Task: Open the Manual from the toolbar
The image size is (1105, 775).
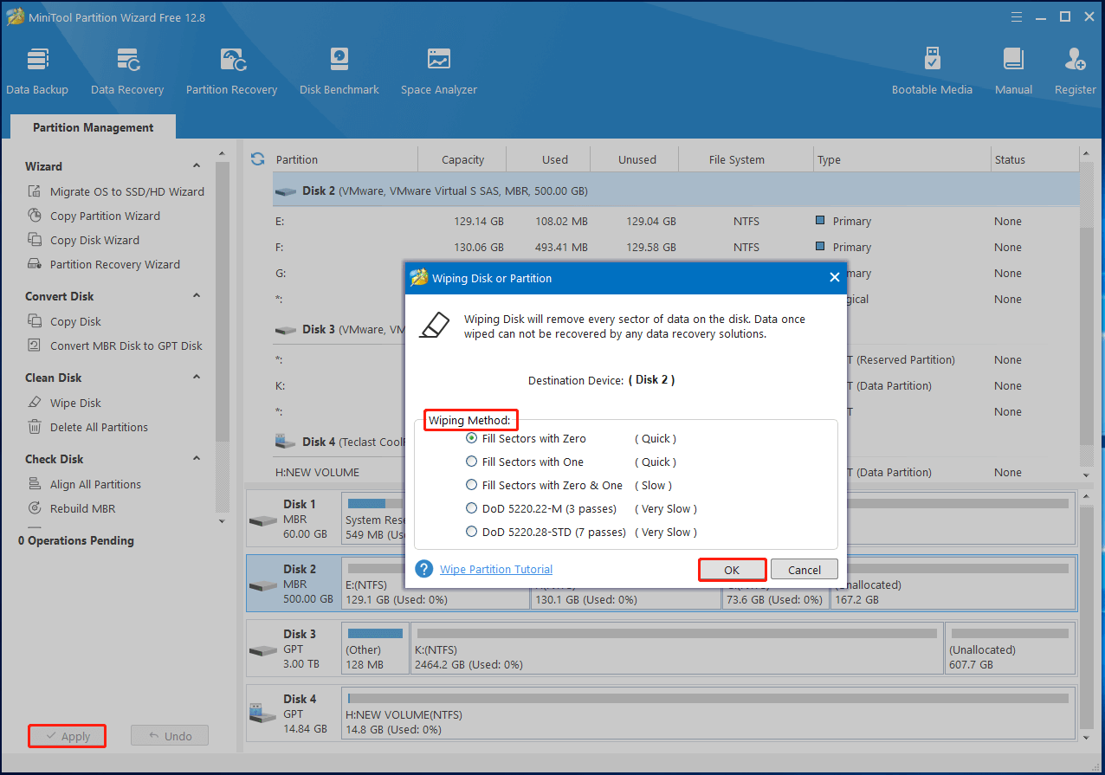Action: pyautogui.click(x=1013, y=71)
